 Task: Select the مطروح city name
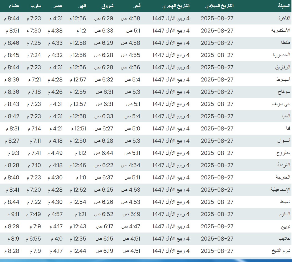[x=283, y=153]
